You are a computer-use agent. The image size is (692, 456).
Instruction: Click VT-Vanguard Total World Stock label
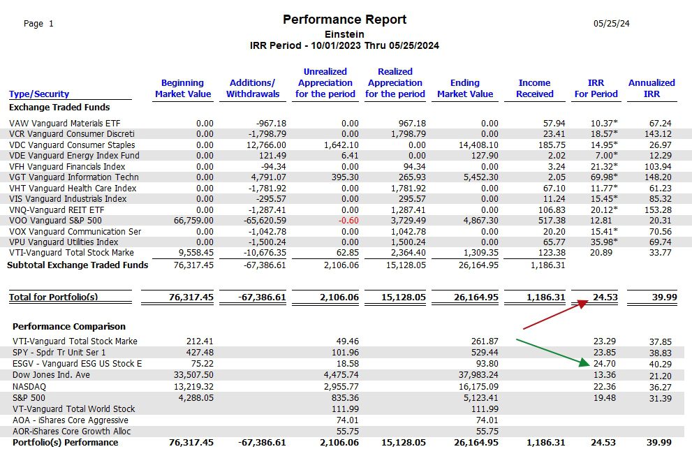pos(74,409)
